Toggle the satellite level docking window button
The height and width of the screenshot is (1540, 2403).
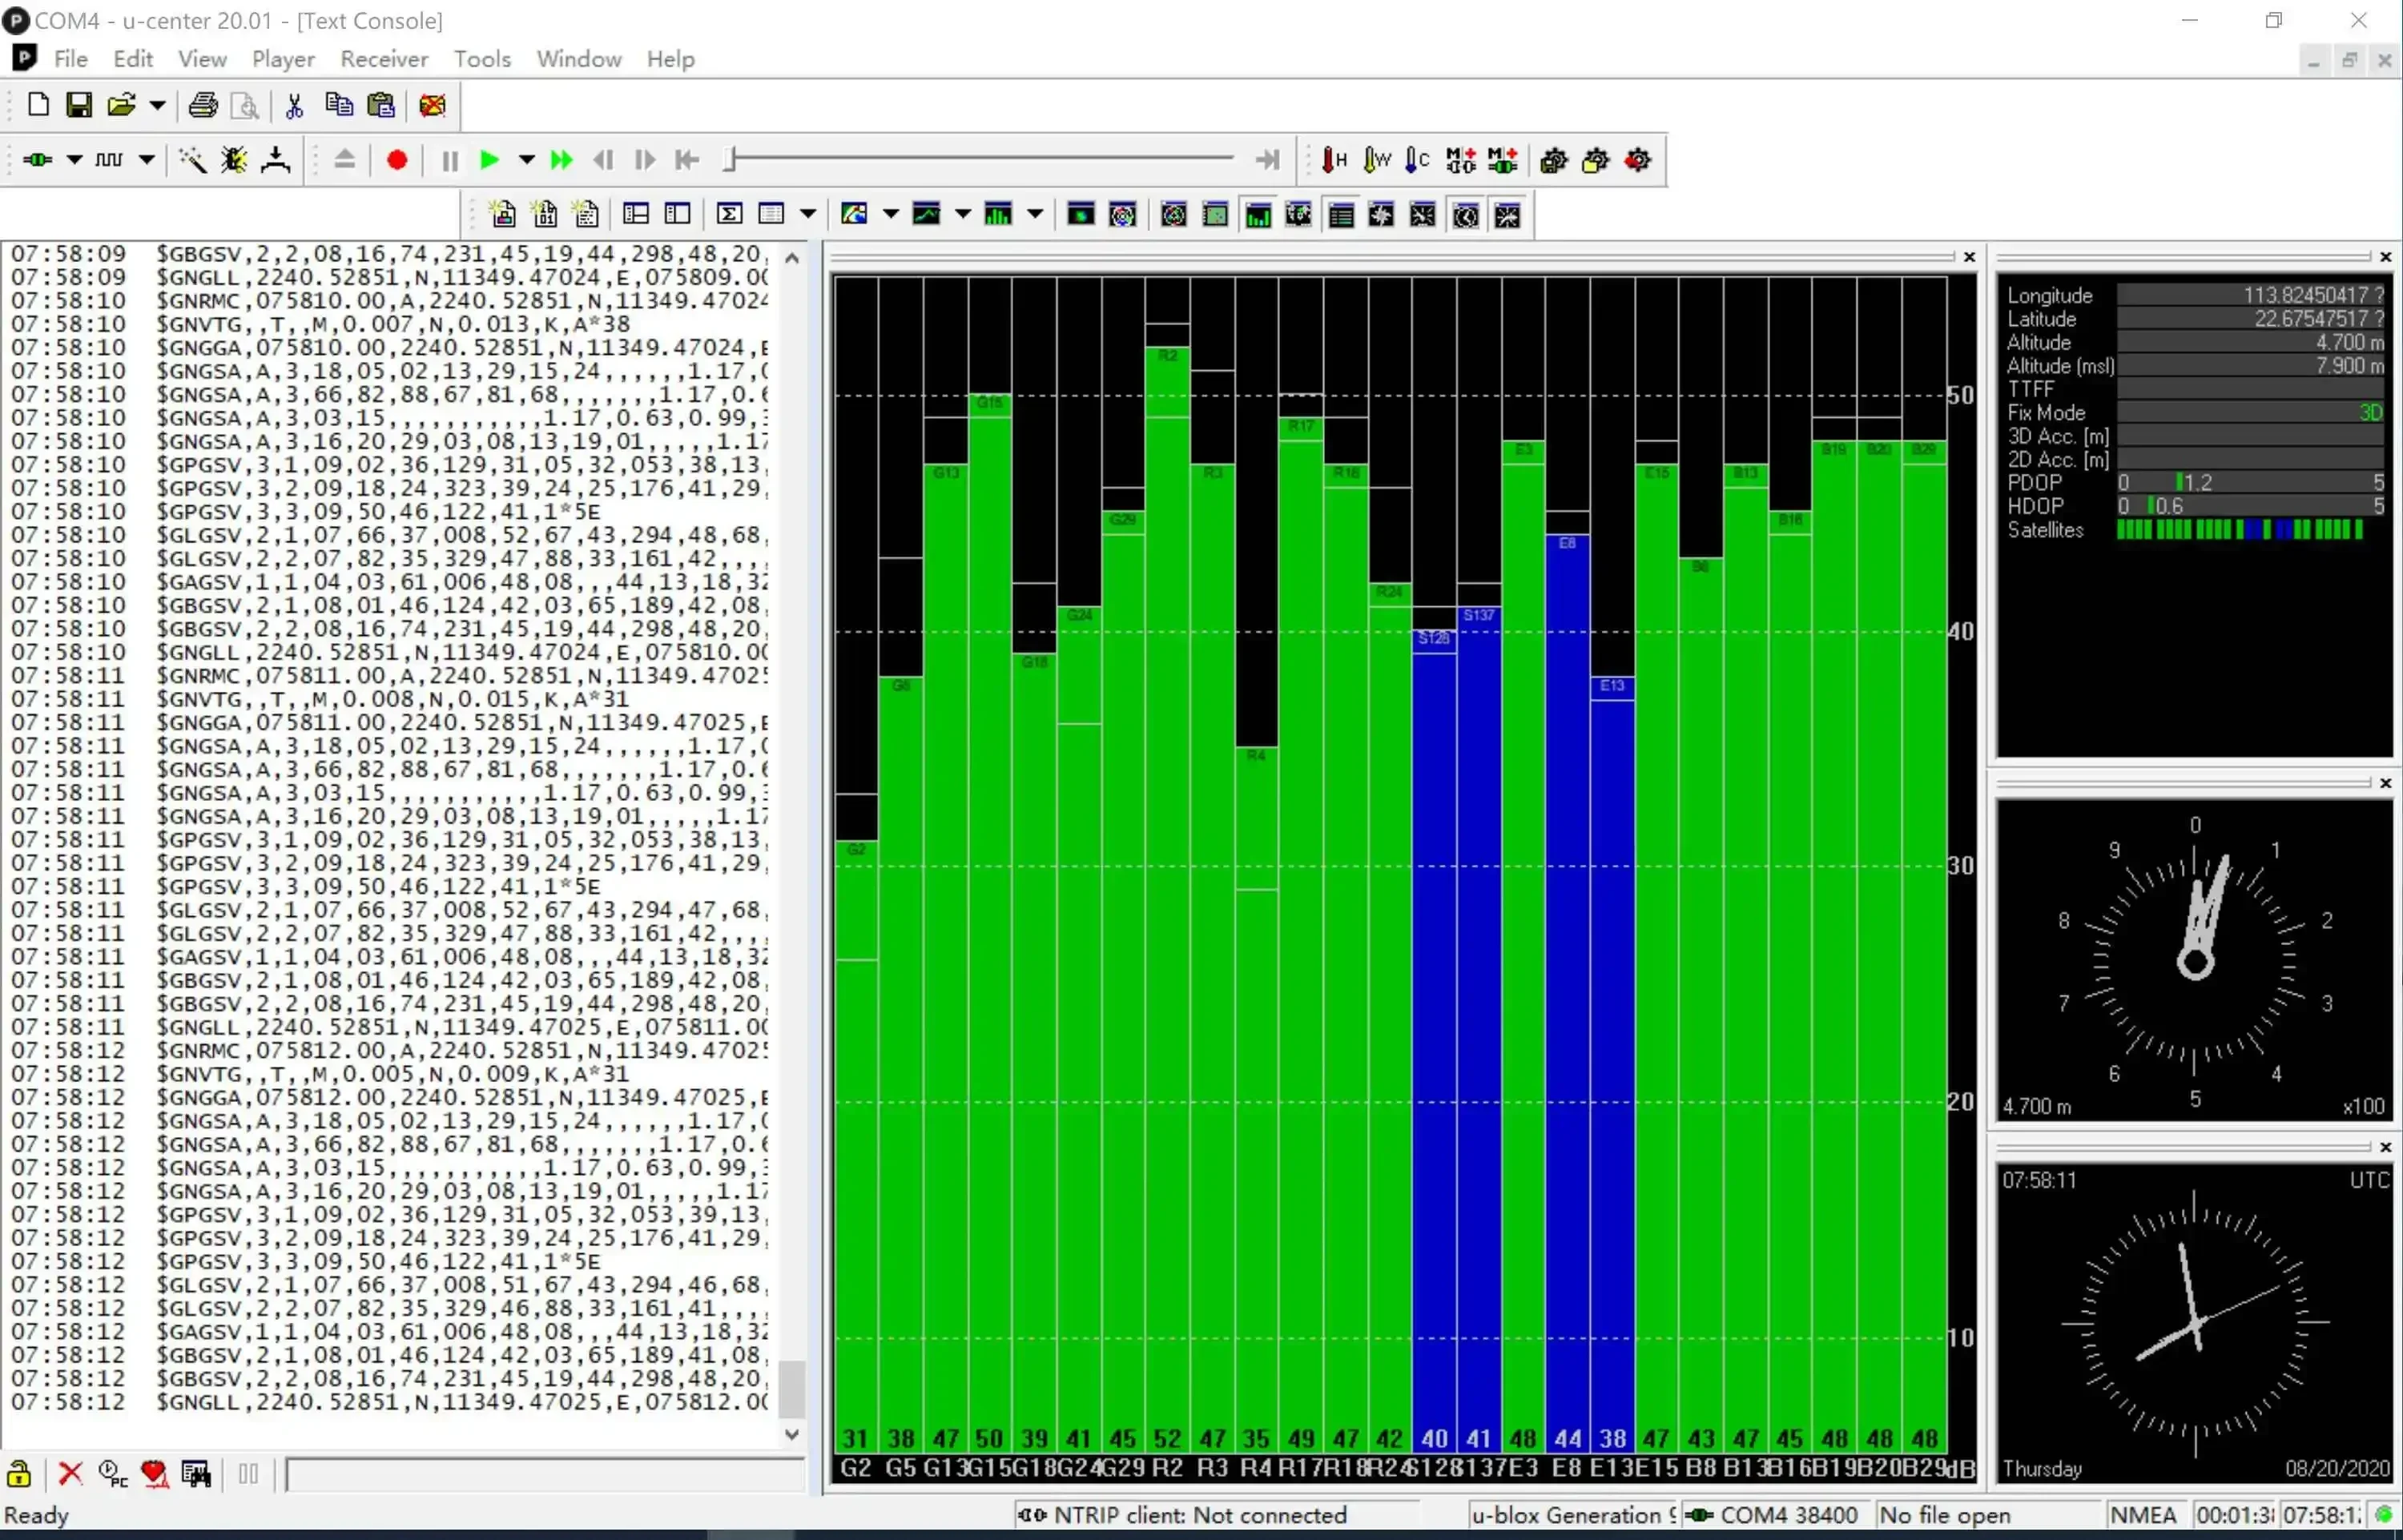[x=1258, y=215]
